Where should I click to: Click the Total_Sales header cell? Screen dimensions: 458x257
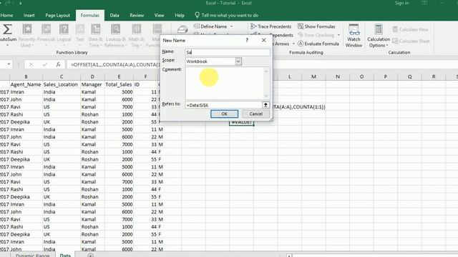point(119,84)
